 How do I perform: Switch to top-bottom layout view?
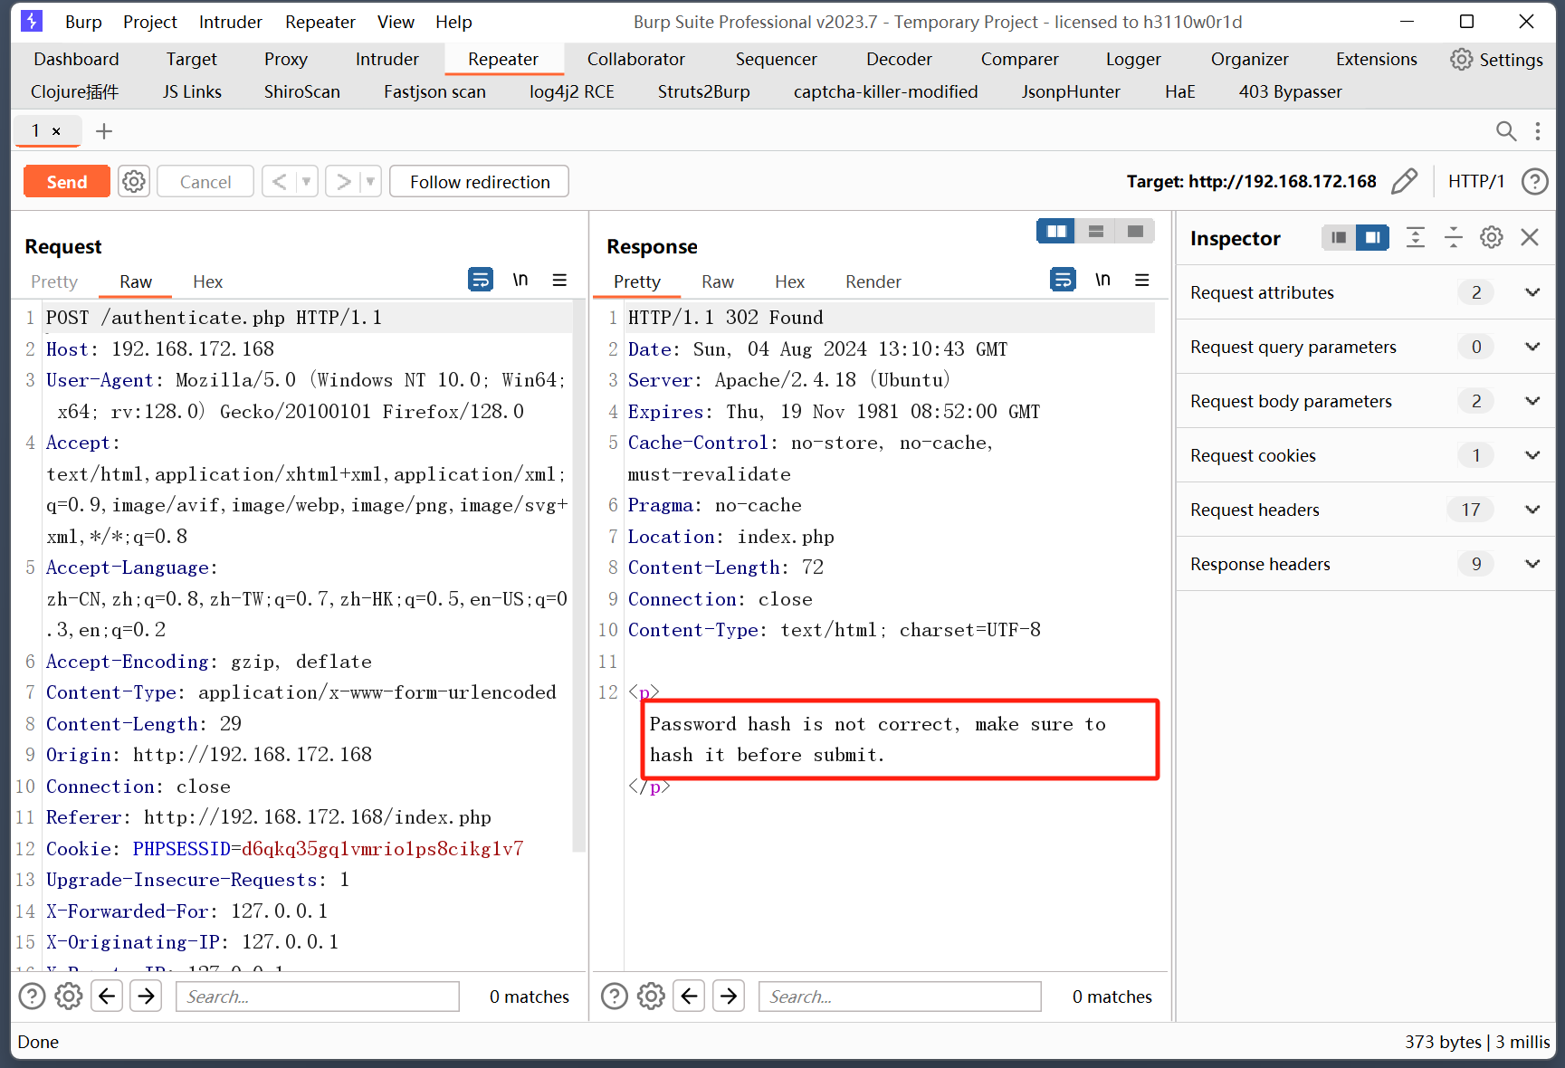pyautogui.click(x=1095, y=232)
